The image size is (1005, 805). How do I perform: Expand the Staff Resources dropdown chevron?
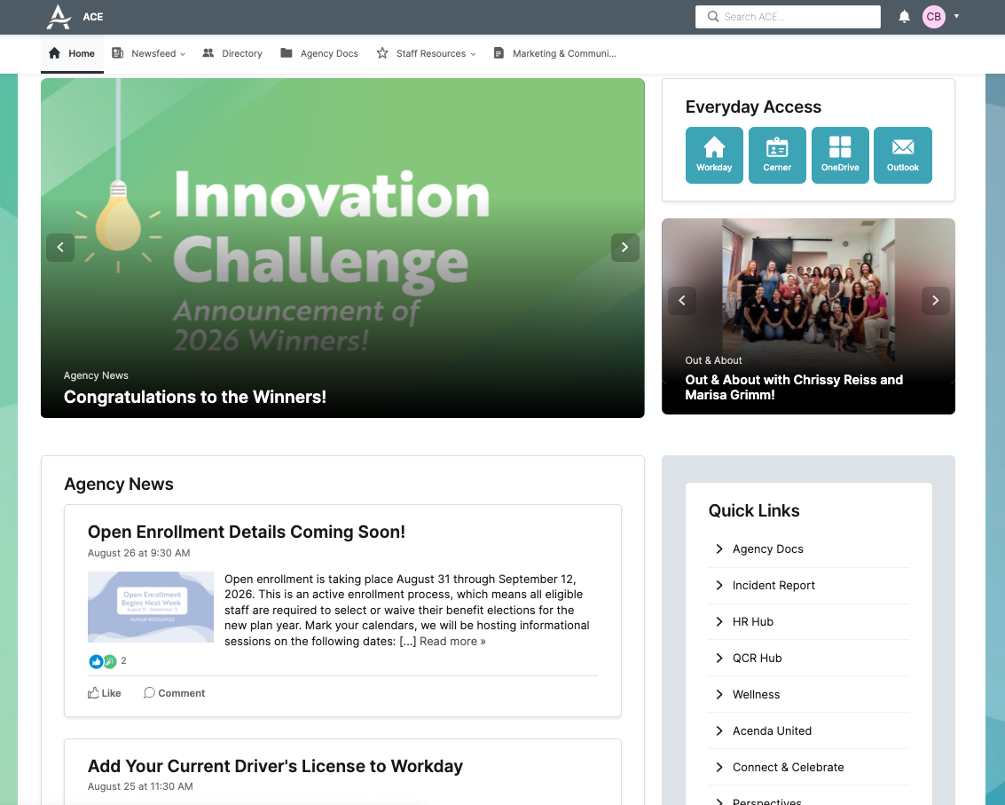(x=473, y=54)
